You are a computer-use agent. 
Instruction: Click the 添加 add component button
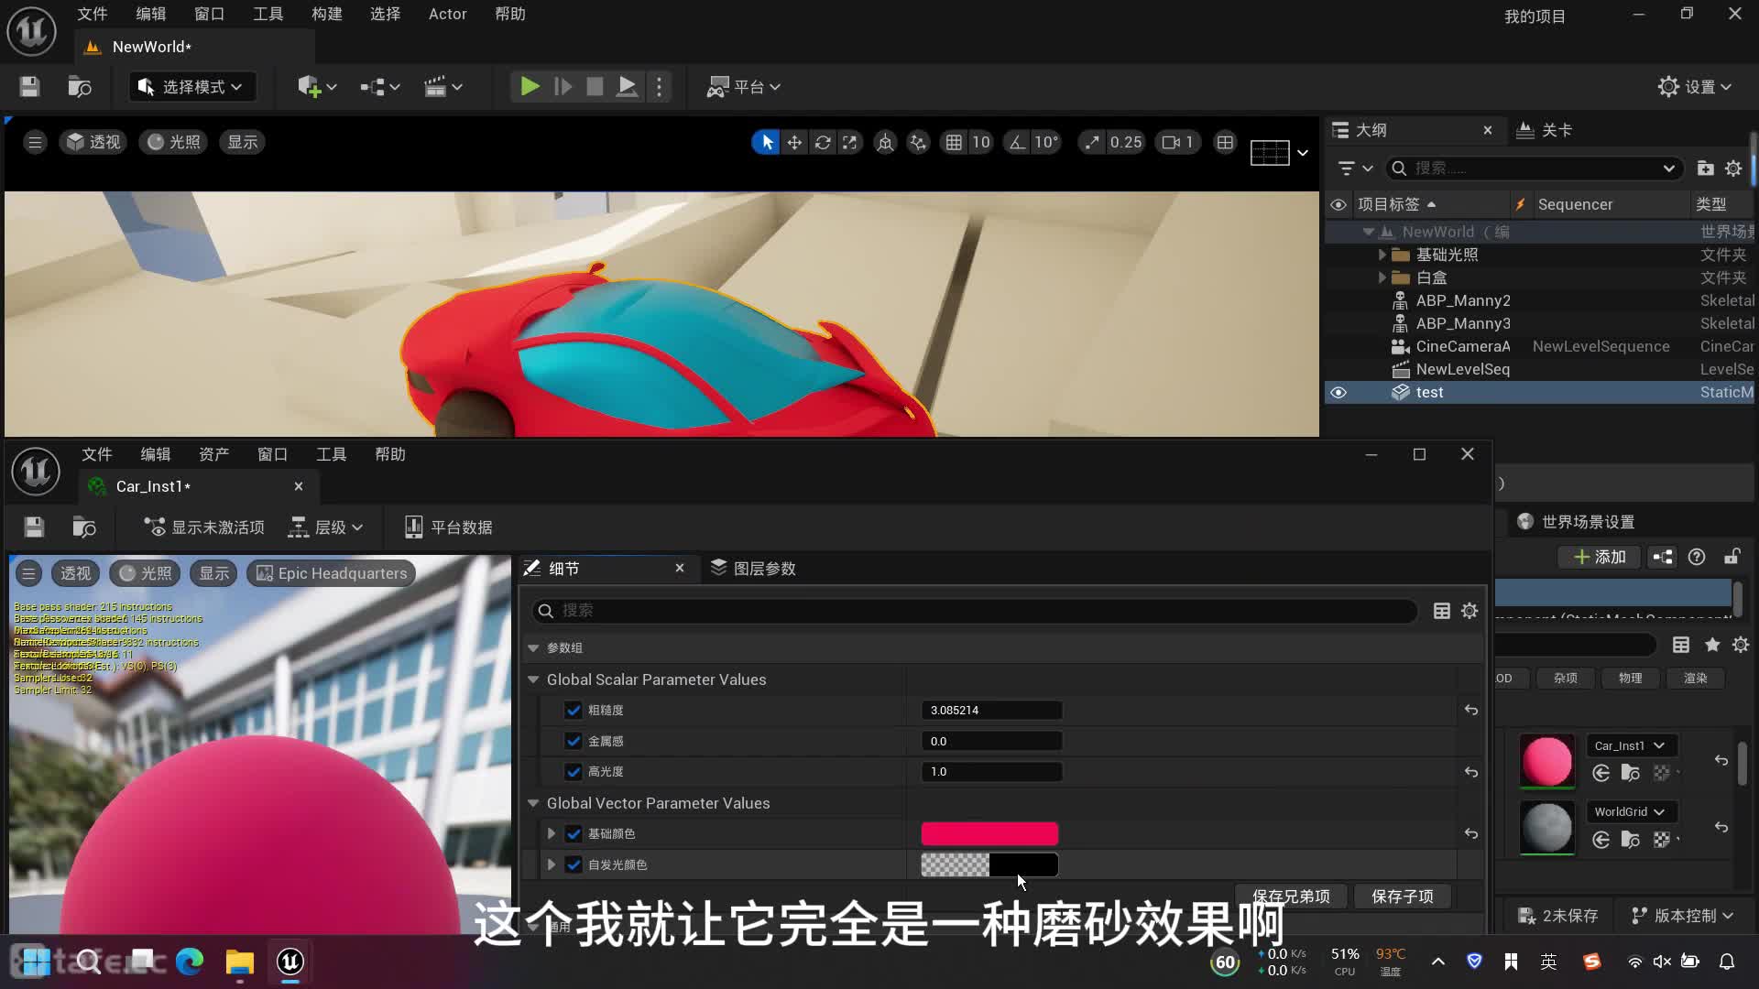tap(1600, 557)
